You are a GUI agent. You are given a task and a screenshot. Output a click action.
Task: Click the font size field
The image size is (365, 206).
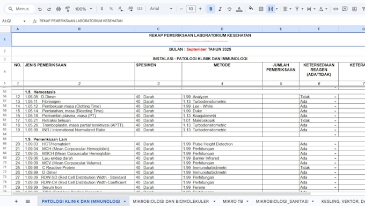tap(191, 9)
